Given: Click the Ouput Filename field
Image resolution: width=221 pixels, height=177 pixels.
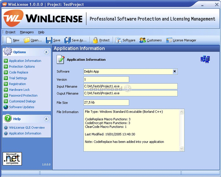Looking at the screenshot, I should [131, 93].
